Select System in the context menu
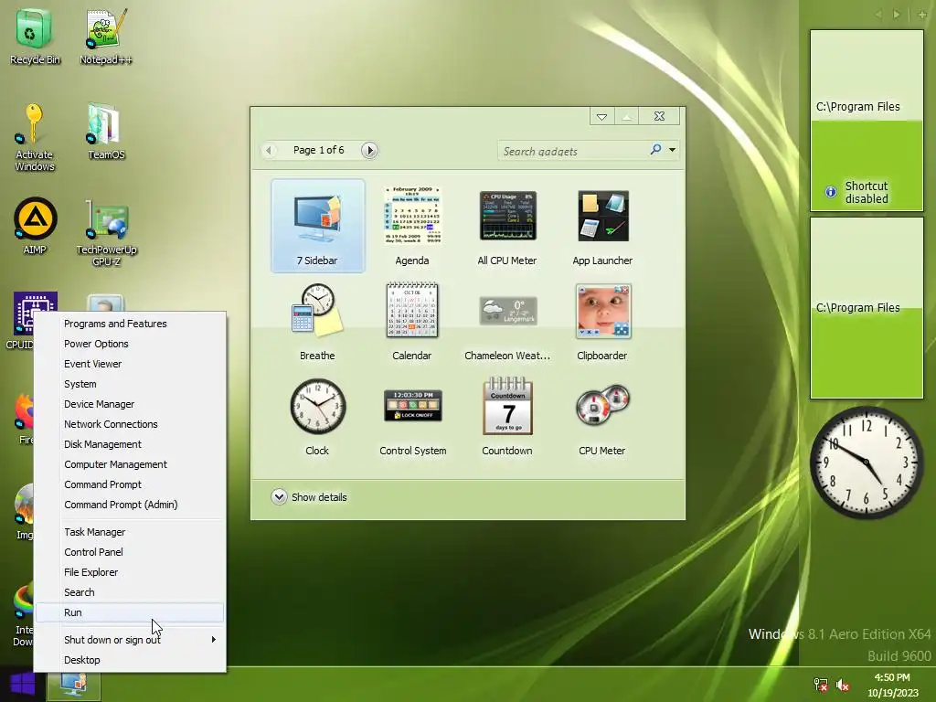This screenshot has width=936, height=702. point(130,384)
